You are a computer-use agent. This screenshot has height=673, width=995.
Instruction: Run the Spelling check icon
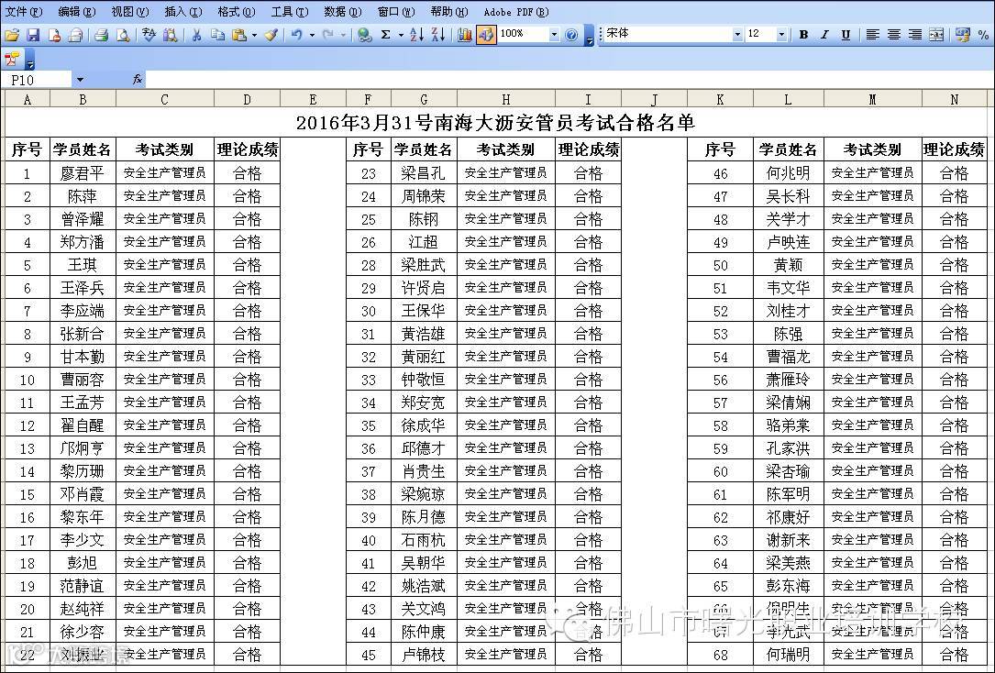coord(149,36)
